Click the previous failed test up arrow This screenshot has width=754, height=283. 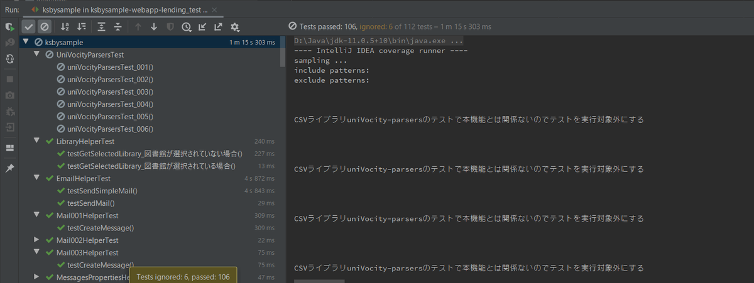pyautogui.click(x=138, y=26)
